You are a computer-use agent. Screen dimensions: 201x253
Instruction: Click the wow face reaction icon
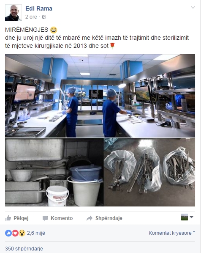coord(22,233)
